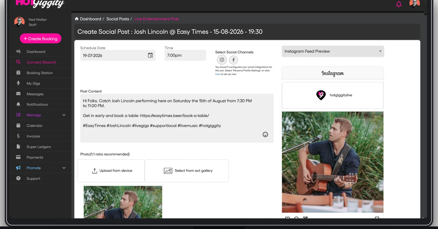The width and height of the screenshot is (438, 229).
Task: Click the 'here' link to set up integrations
Action: (218, 74)
